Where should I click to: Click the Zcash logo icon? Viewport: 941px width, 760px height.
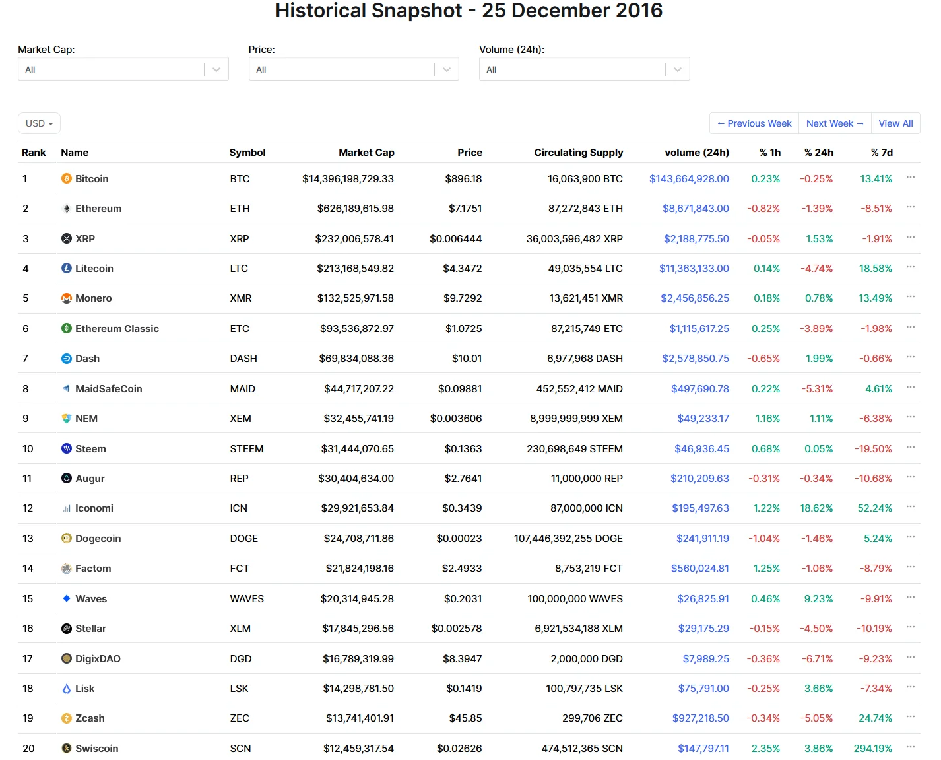tap(67, 718)
